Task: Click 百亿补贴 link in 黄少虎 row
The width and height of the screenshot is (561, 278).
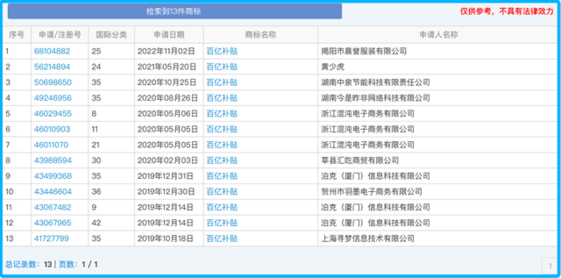Action: [222, 67]
